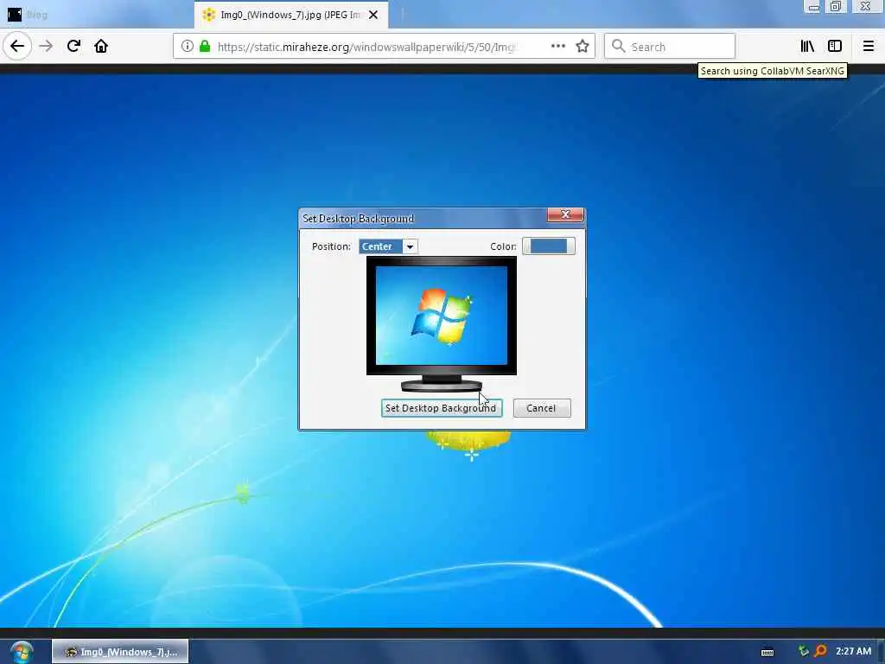Click the address bar URL
The image size is (885, 664).
(x=366, y=47)
